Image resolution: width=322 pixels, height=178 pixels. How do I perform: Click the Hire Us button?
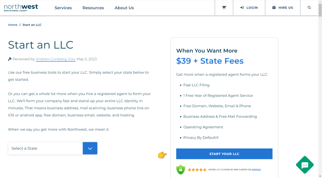(x=282, y=8)
